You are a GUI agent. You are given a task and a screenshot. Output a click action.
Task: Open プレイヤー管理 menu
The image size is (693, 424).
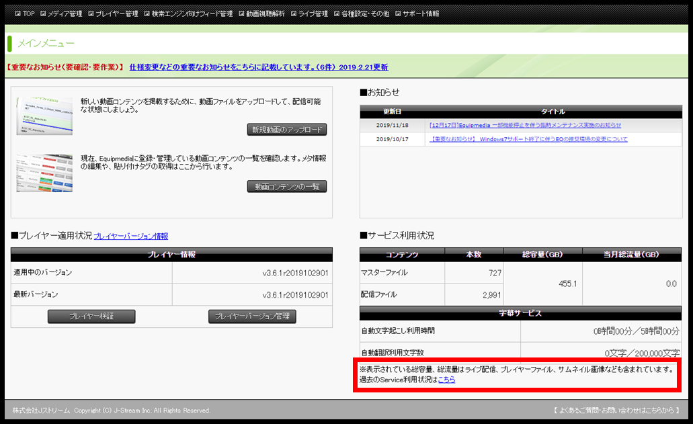(x=117, y=13)
